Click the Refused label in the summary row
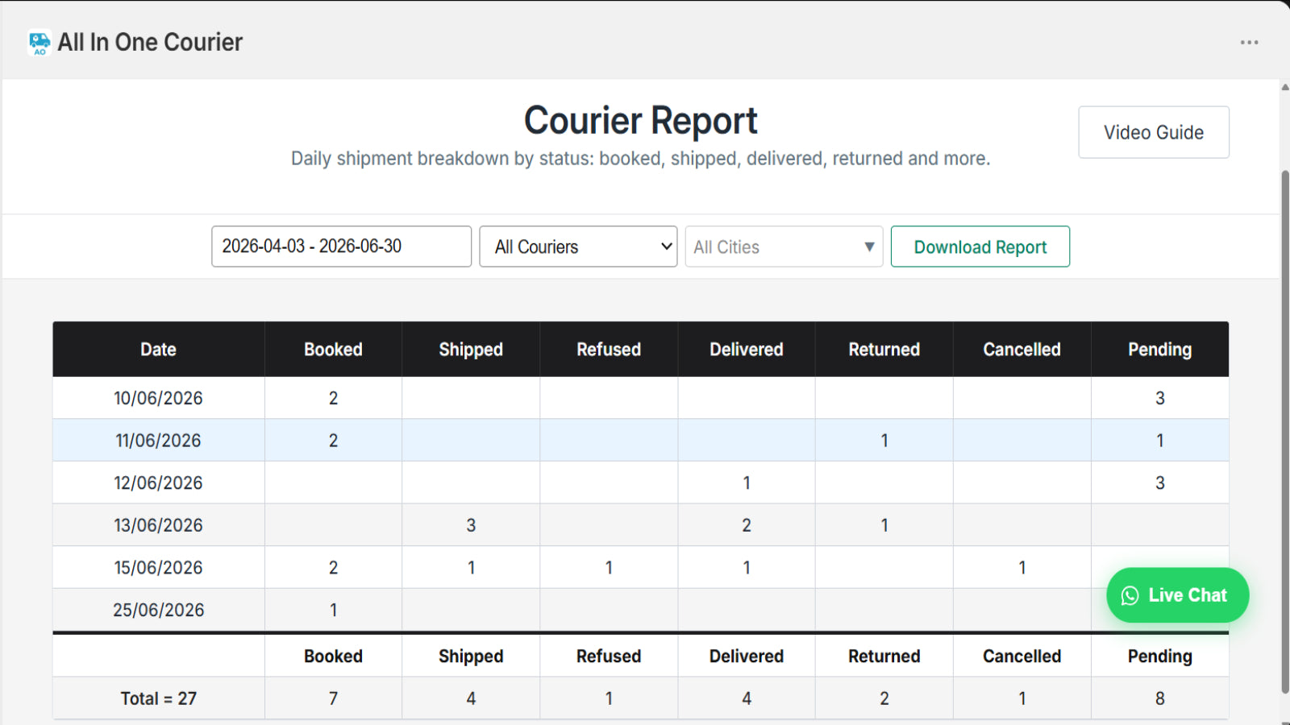This screenshot has width=1290, height=725. 609,656
